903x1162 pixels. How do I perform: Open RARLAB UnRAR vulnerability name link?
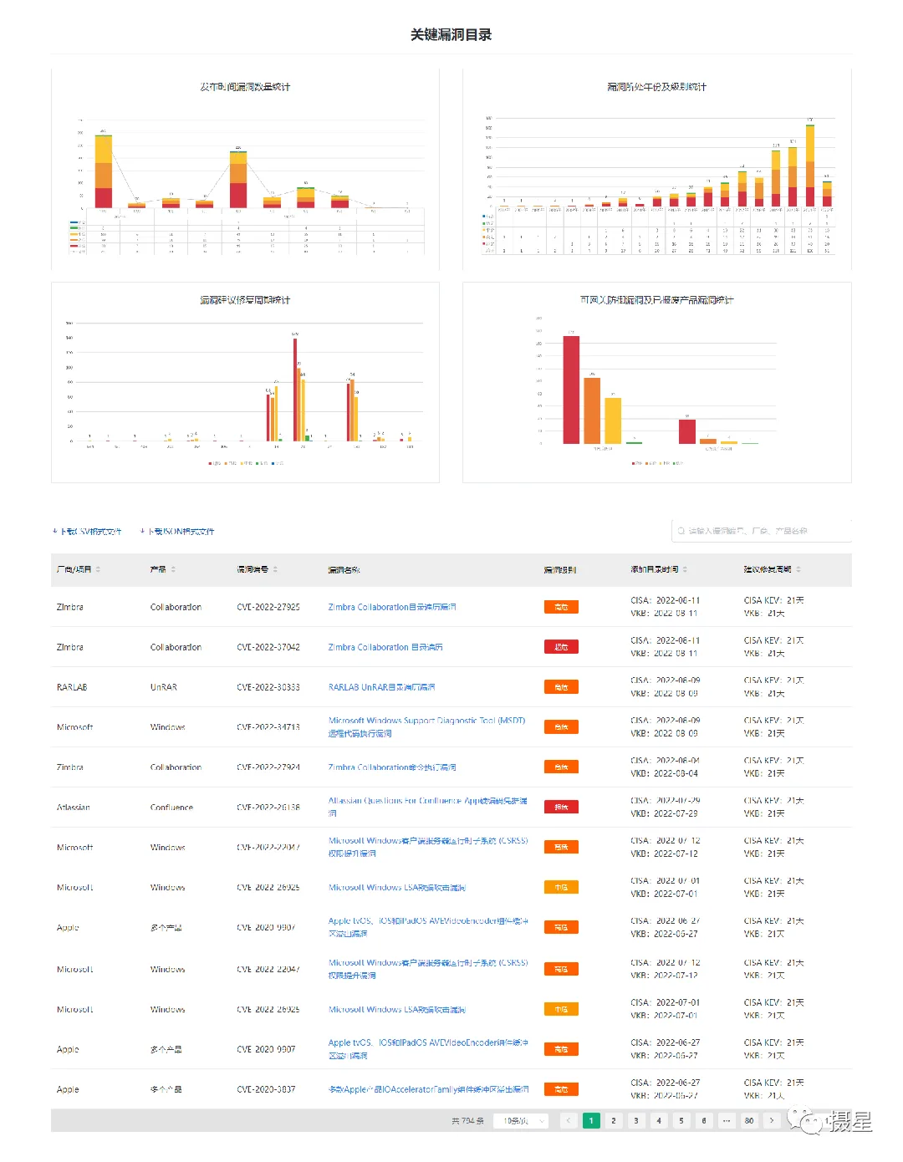[381, 687]
